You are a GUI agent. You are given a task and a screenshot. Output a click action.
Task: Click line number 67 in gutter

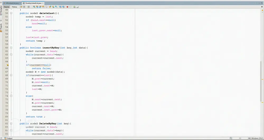7,72
